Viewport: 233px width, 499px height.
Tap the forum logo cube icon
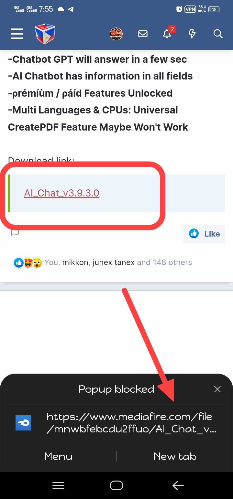coord(45,34)
